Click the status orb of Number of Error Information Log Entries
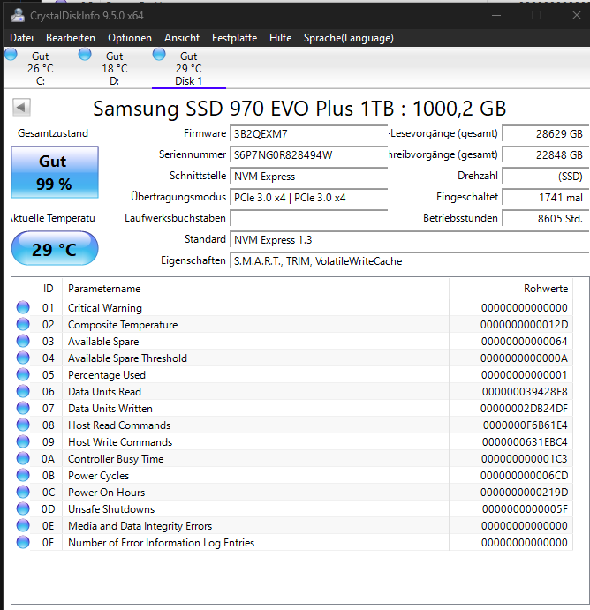The height and width of the screenshot is (610, 590). click(23, 542)
